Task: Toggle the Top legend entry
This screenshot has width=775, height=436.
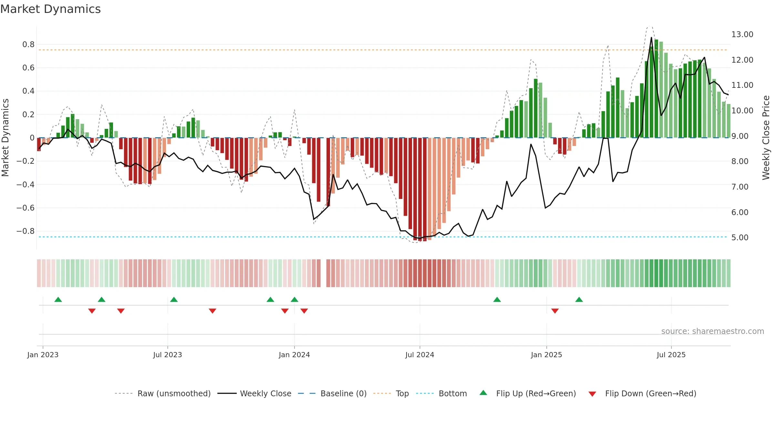Action: coord(391,393)
